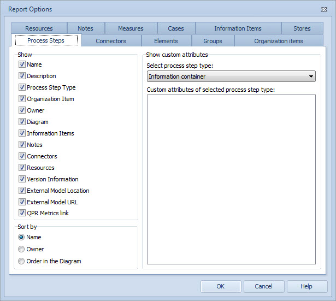The image size is (336, 301).
Task: Go to the Information Items tab
Action: [x=238, y=28]
